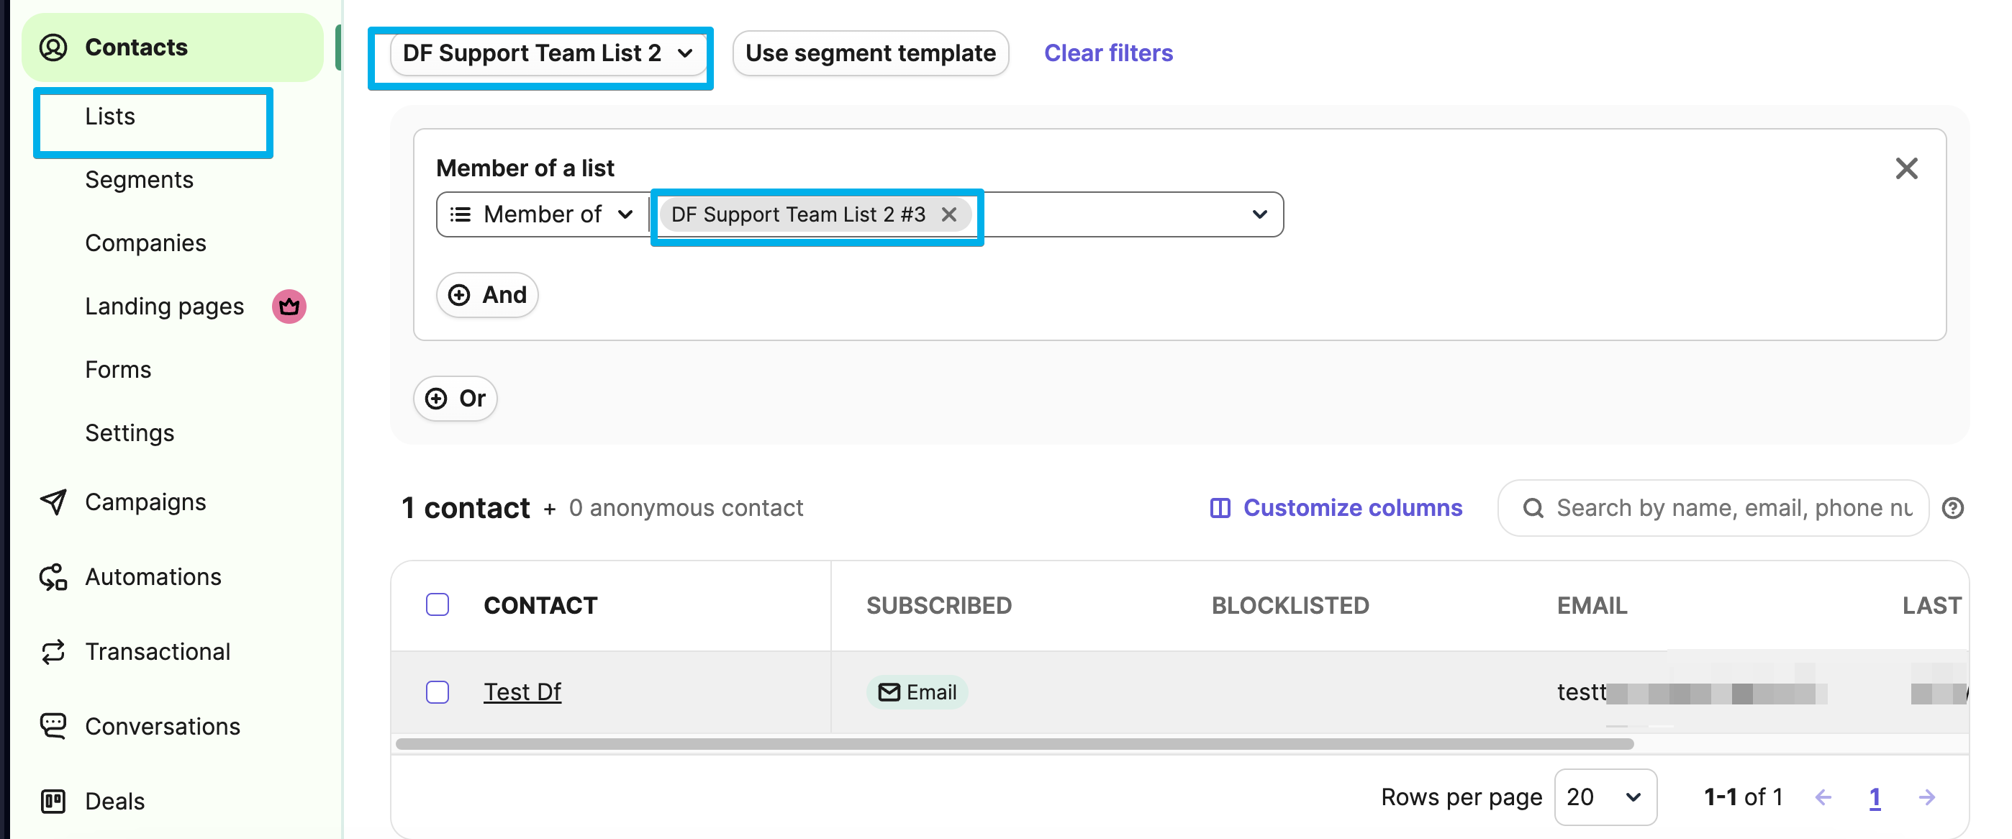Open the Campaigns paper plane icon
Viewport: 2012px width, 839px height.
(x=53, y=502)
